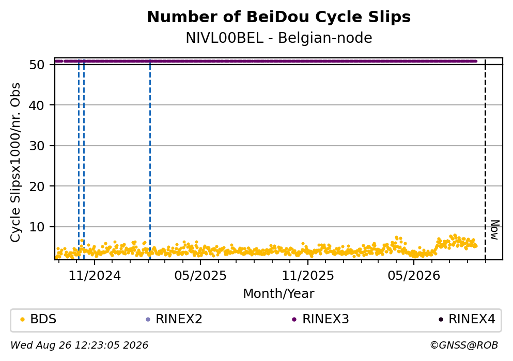Click the 05/2025 x-axis tick label

click(x=200, y=276)
